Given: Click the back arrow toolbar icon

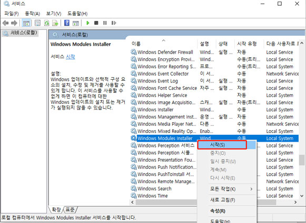Looking at the screenshot, I should pos(6,23).
